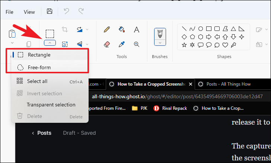Toggle Transparent selection option
The width and height of the screenshot is (271, 163).
point(51,105)
